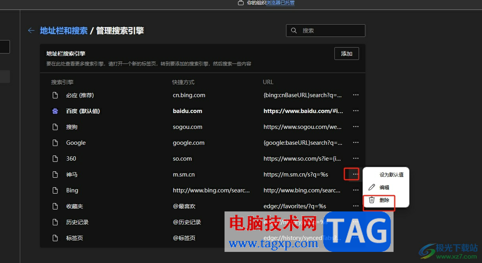
Task: Click the pencil edit icon
Action: 372,187
